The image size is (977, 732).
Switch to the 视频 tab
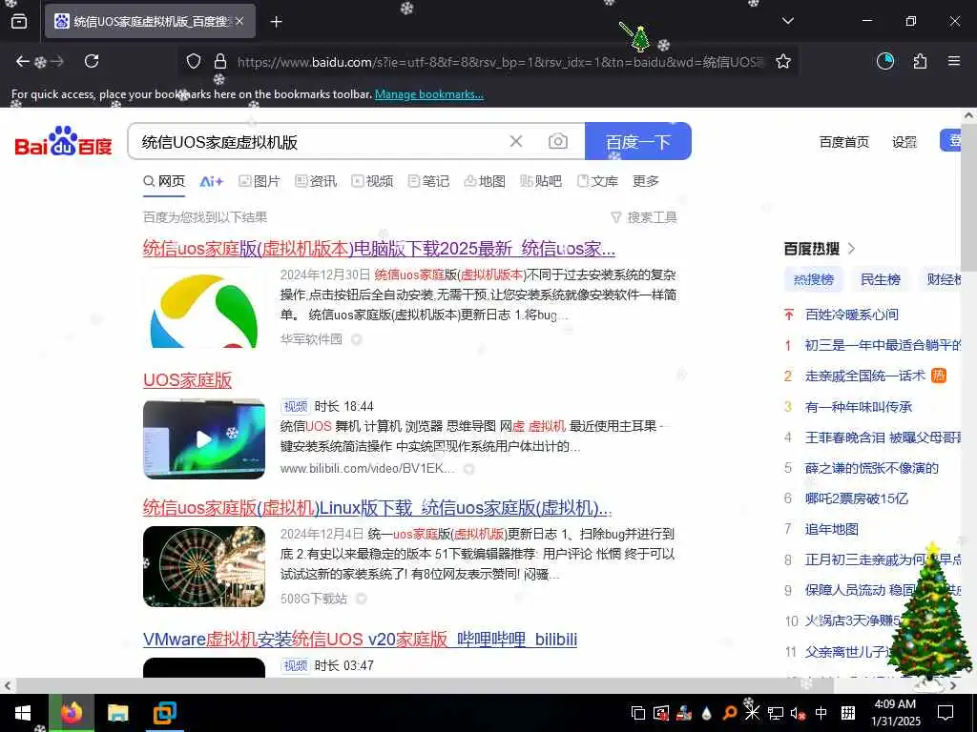coord(373,181)
